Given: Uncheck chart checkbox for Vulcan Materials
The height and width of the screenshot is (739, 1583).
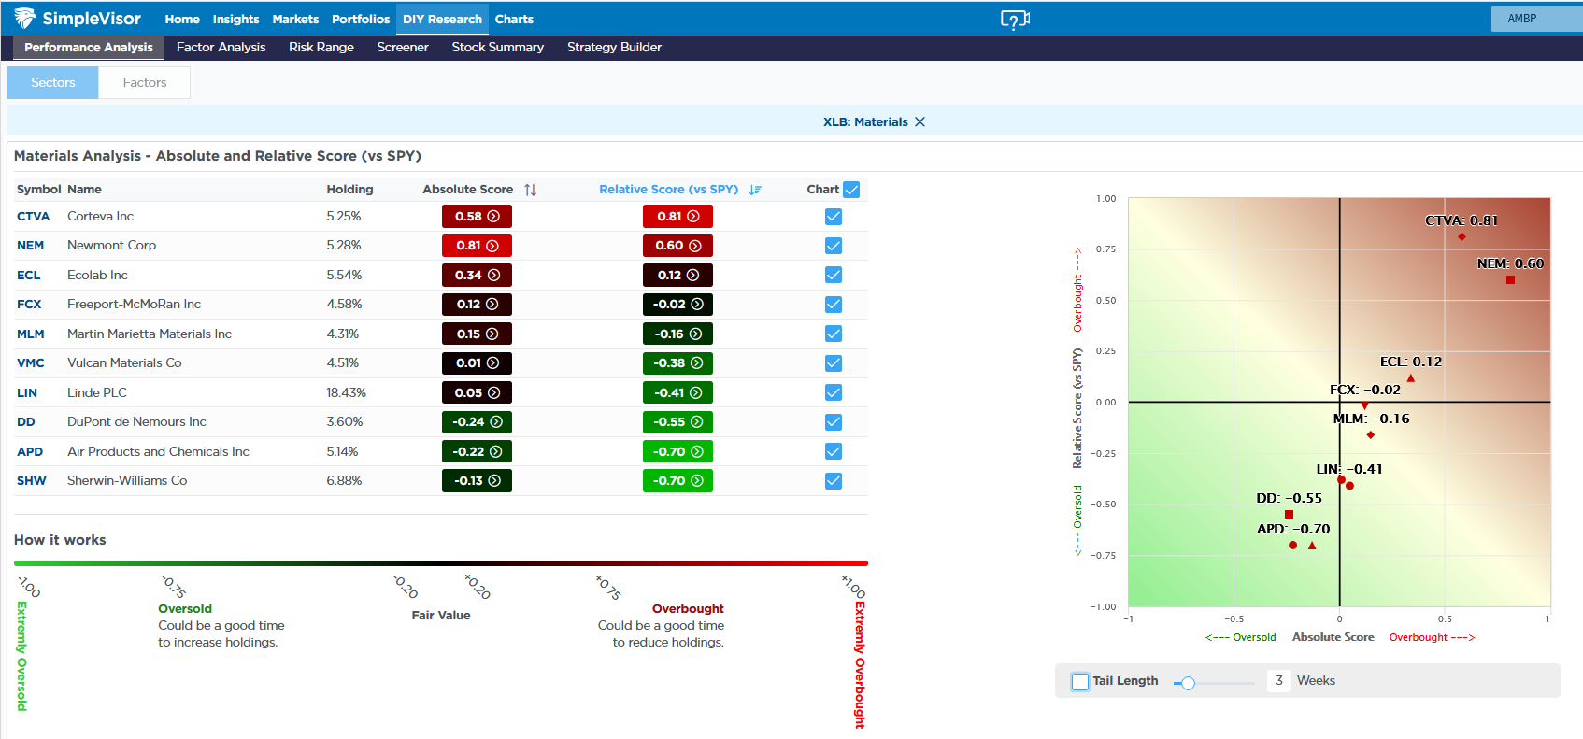Looking at the screenshot, I should (x=834, y=363).
